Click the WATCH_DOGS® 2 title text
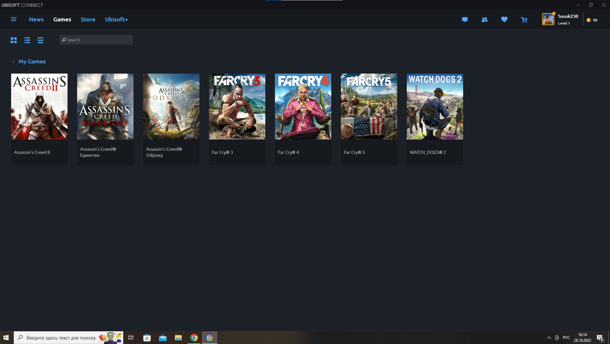 click(x=428, y=152)
